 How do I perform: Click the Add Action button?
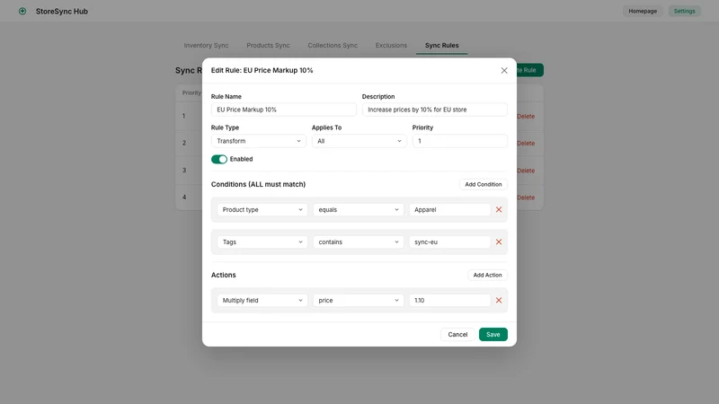click(487, 275)
